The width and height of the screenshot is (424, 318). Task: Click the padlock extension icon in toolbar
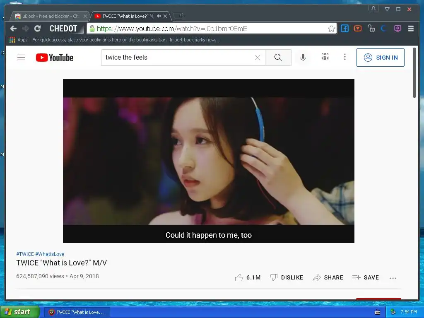pos(371,29)
